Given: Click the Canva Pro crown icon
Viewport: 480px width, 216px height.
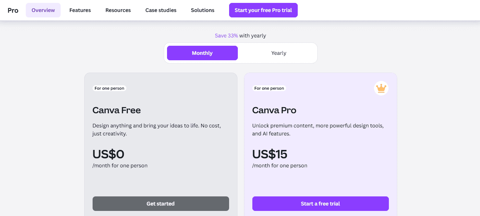Looking at the screenshot, I should (381, 88).
